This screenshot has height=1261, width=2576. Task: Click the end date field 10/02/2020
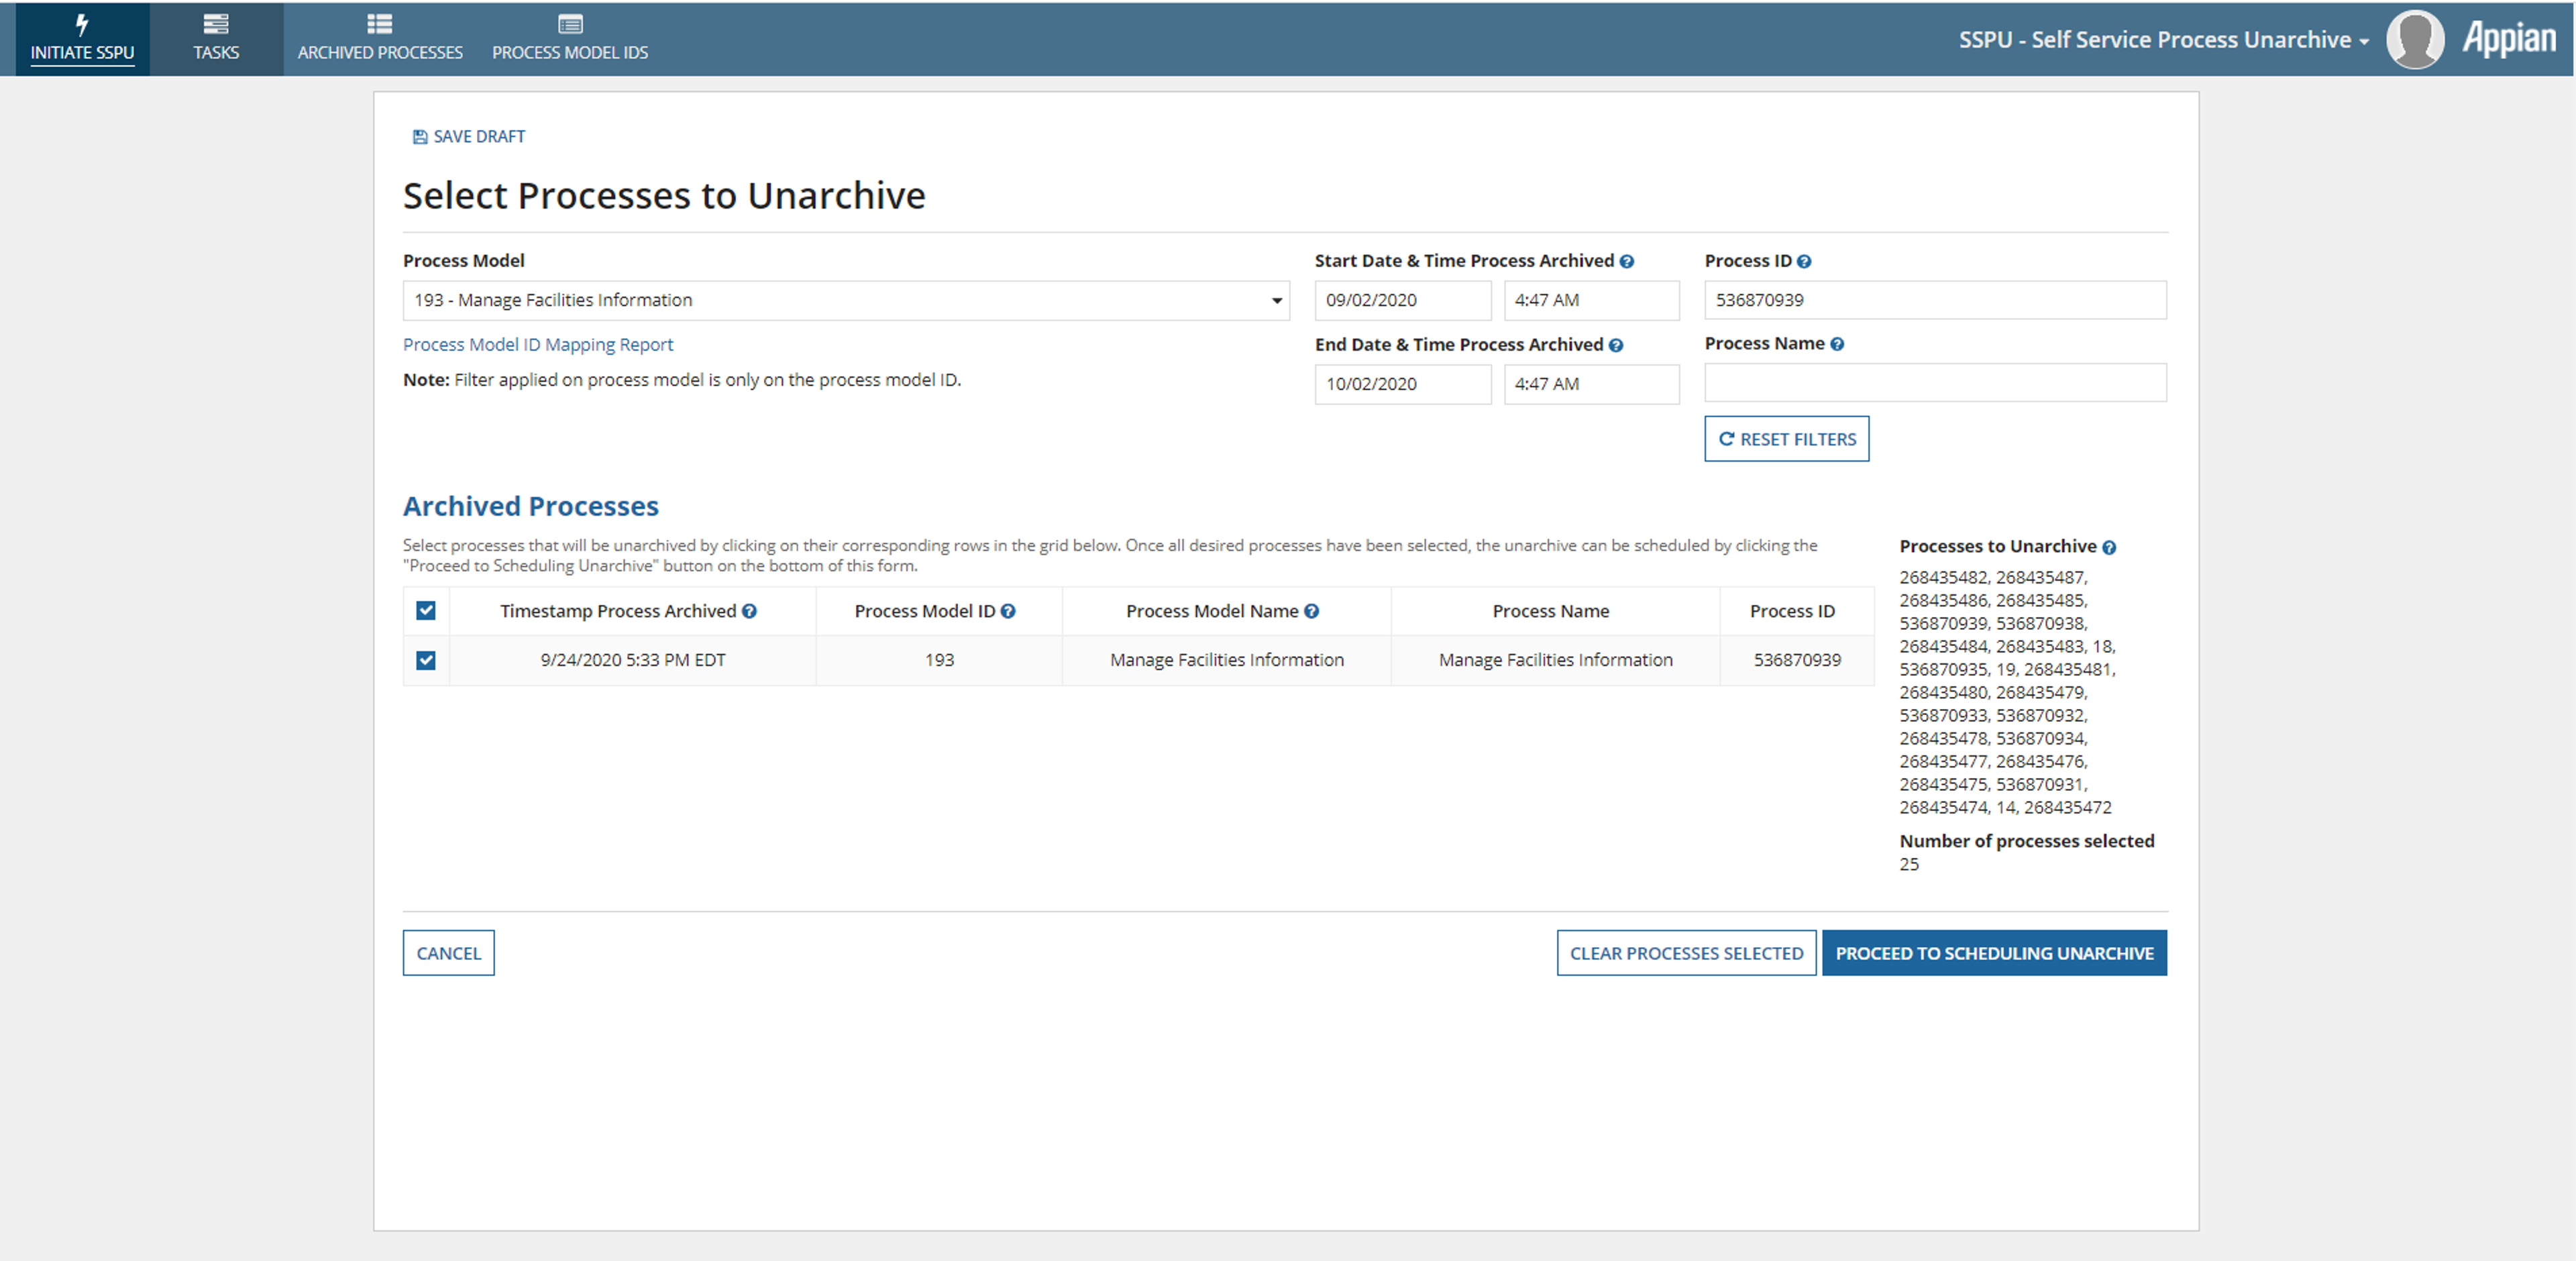pyautogui.click(x=1402, y=384)
